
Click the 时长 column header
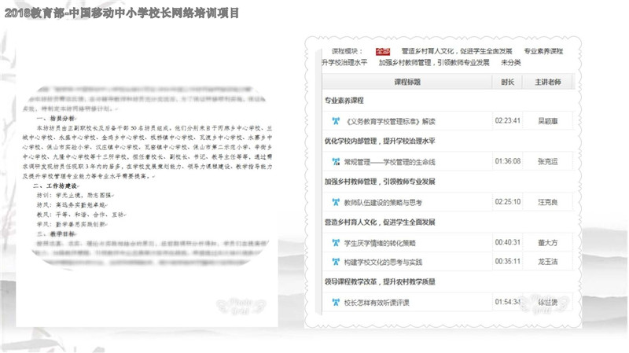[x=507, y=82]
